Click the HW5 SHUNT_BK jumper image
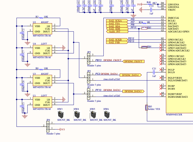193x142 pixels. pos(93,114)
